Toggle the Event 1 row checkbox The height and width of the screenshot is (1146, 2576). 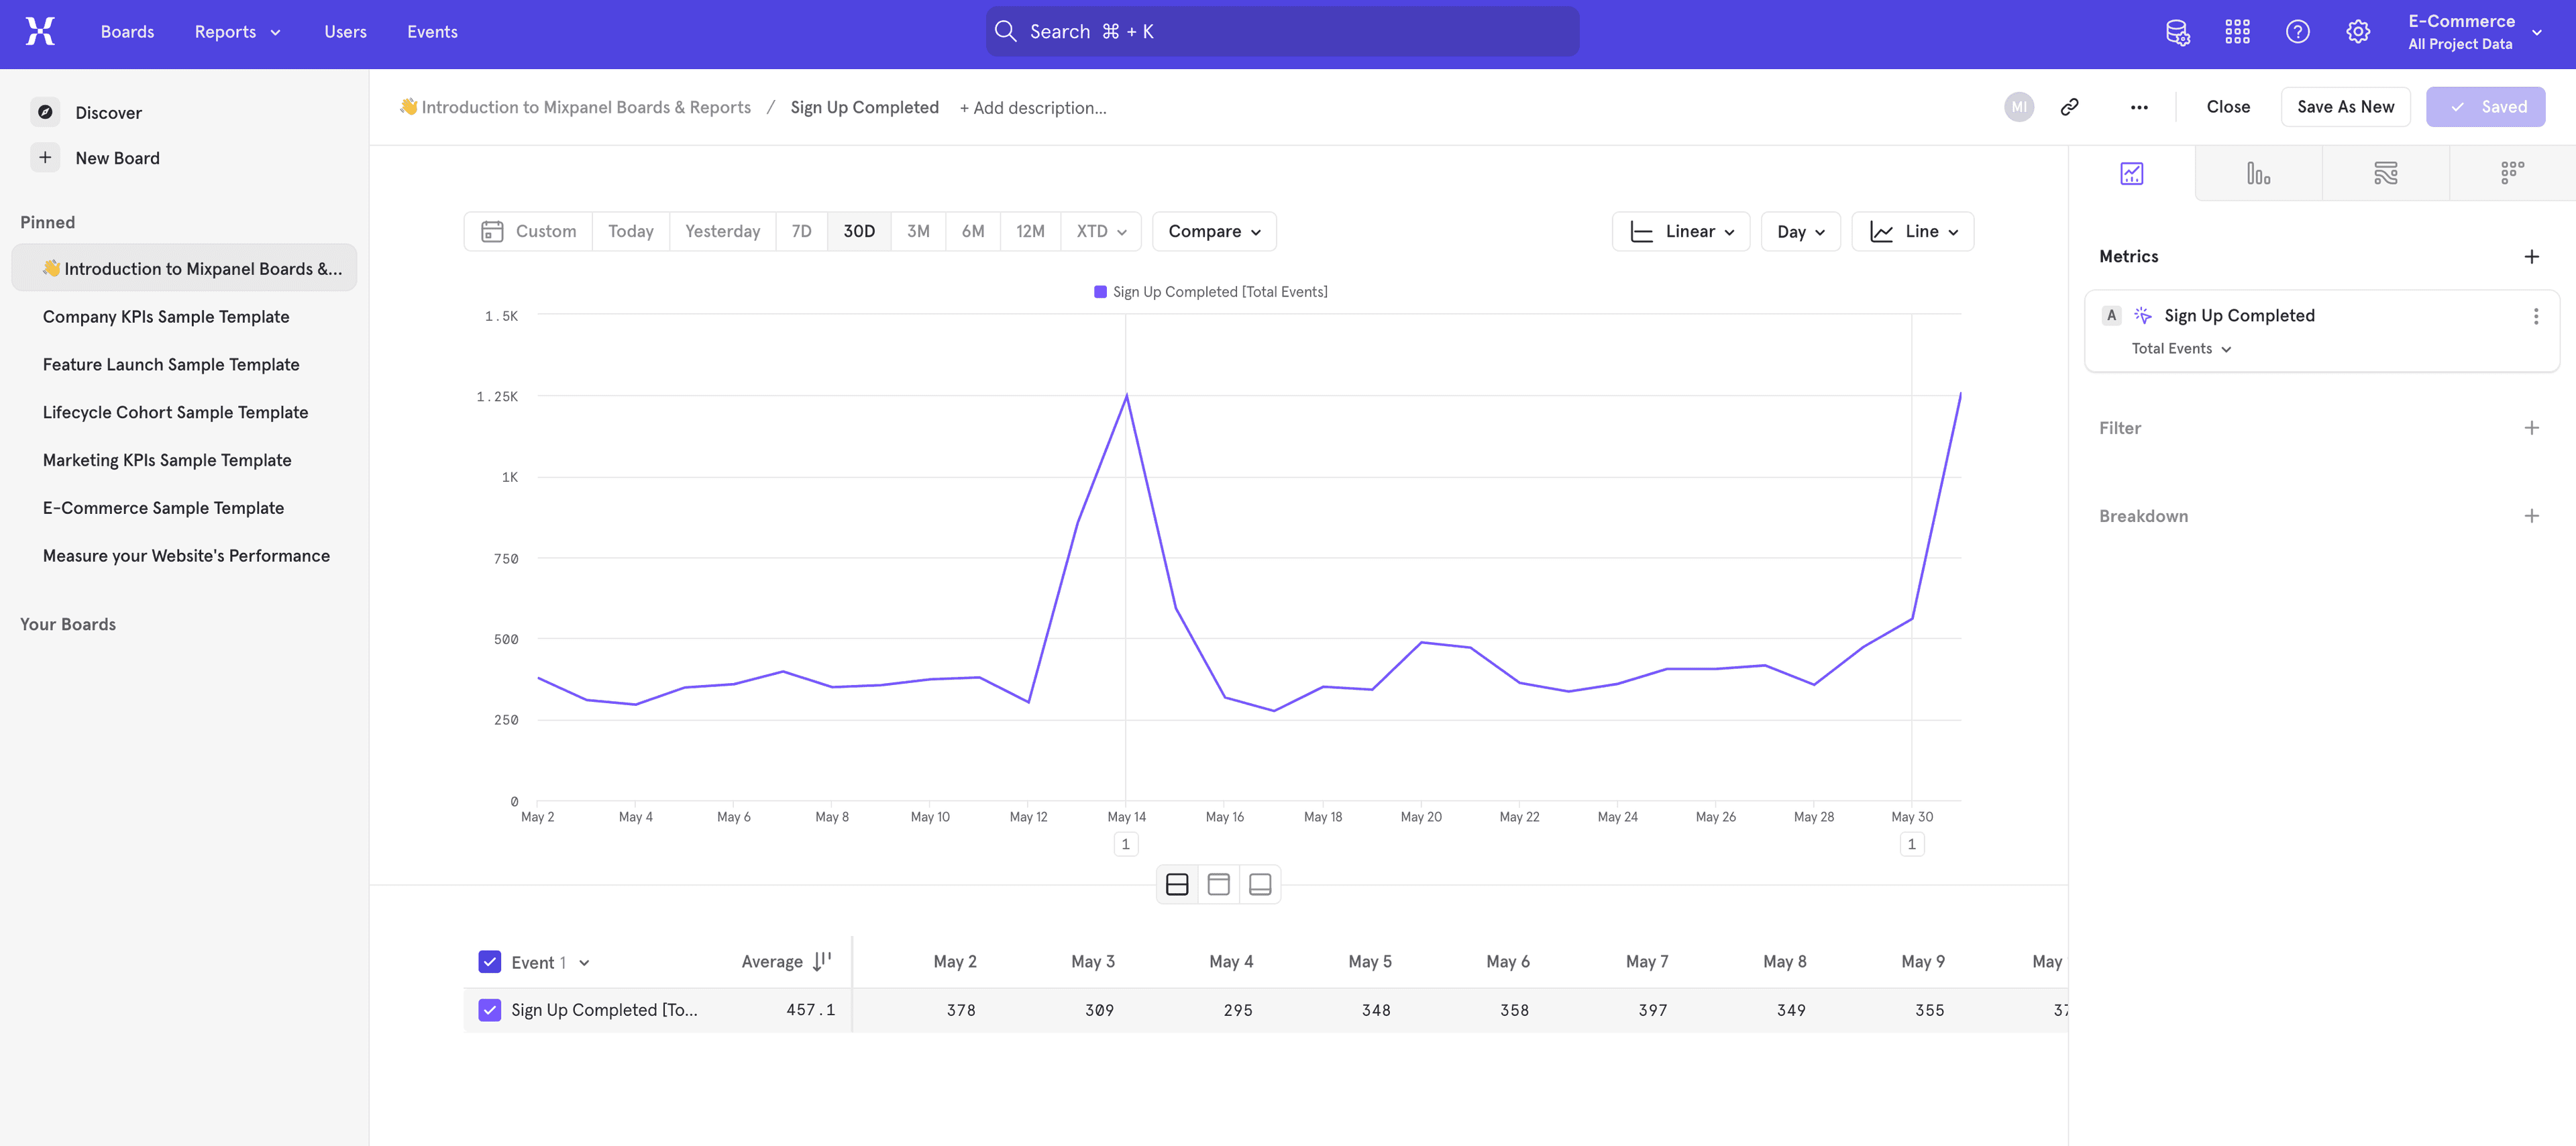[490, 962]
